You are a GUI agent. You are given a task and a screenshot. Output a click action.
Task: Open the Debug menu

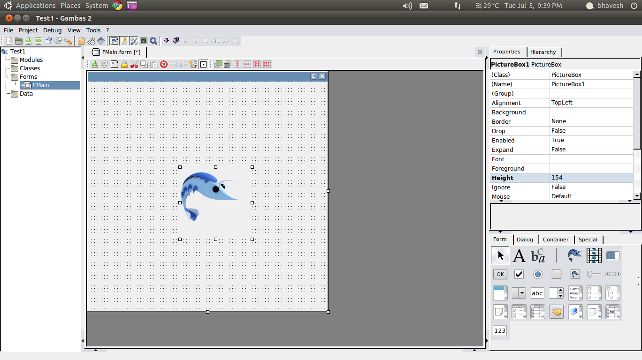(x=52, y=30)
